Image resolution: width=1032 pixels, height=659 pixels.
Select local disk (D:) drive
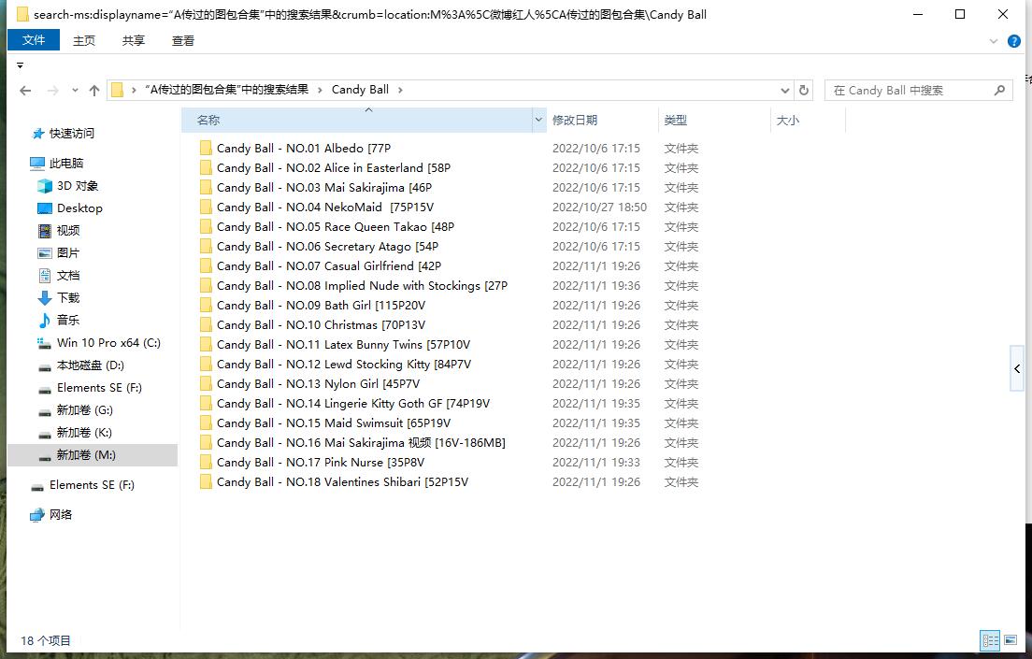click(x=80, y=365)
